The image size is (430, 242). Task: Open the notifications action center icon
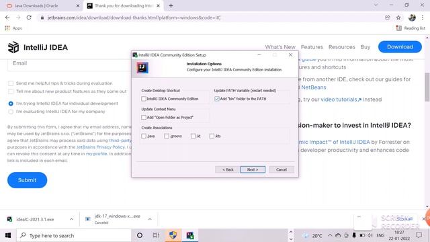pos(419,235)
